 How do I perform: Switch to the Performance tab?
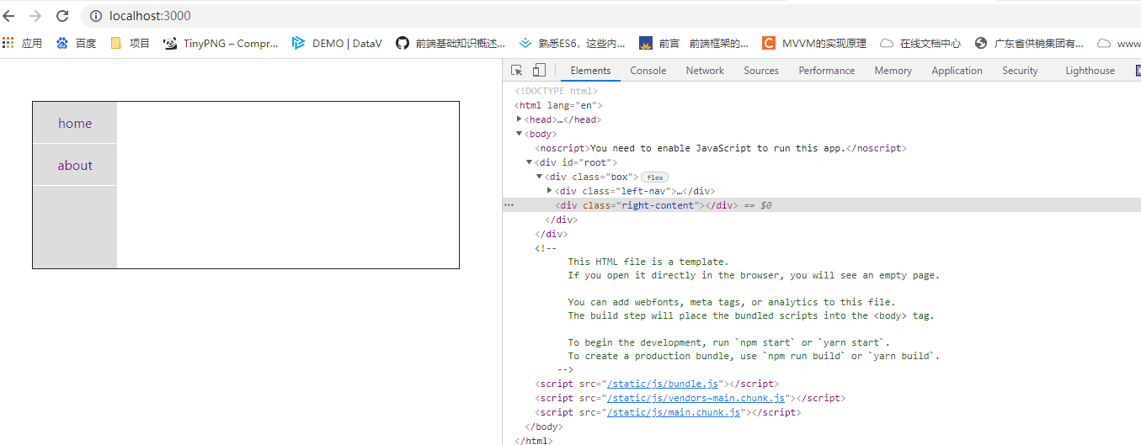[x=827, y=71]
